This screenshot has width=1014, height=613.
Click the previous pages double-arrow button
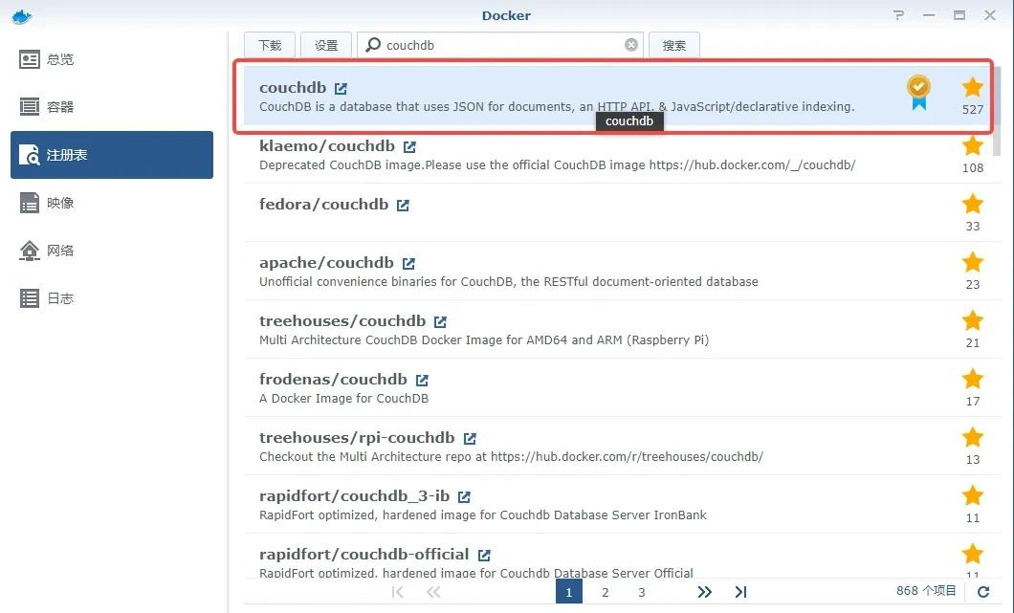433,592
